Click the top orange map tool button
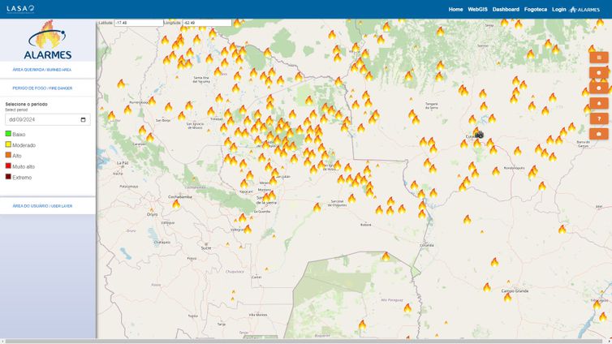612x344 pixels. coord(598,58)
